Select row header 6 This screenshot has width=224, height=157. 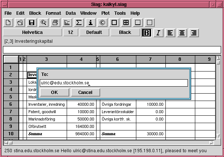coord(11,104)
